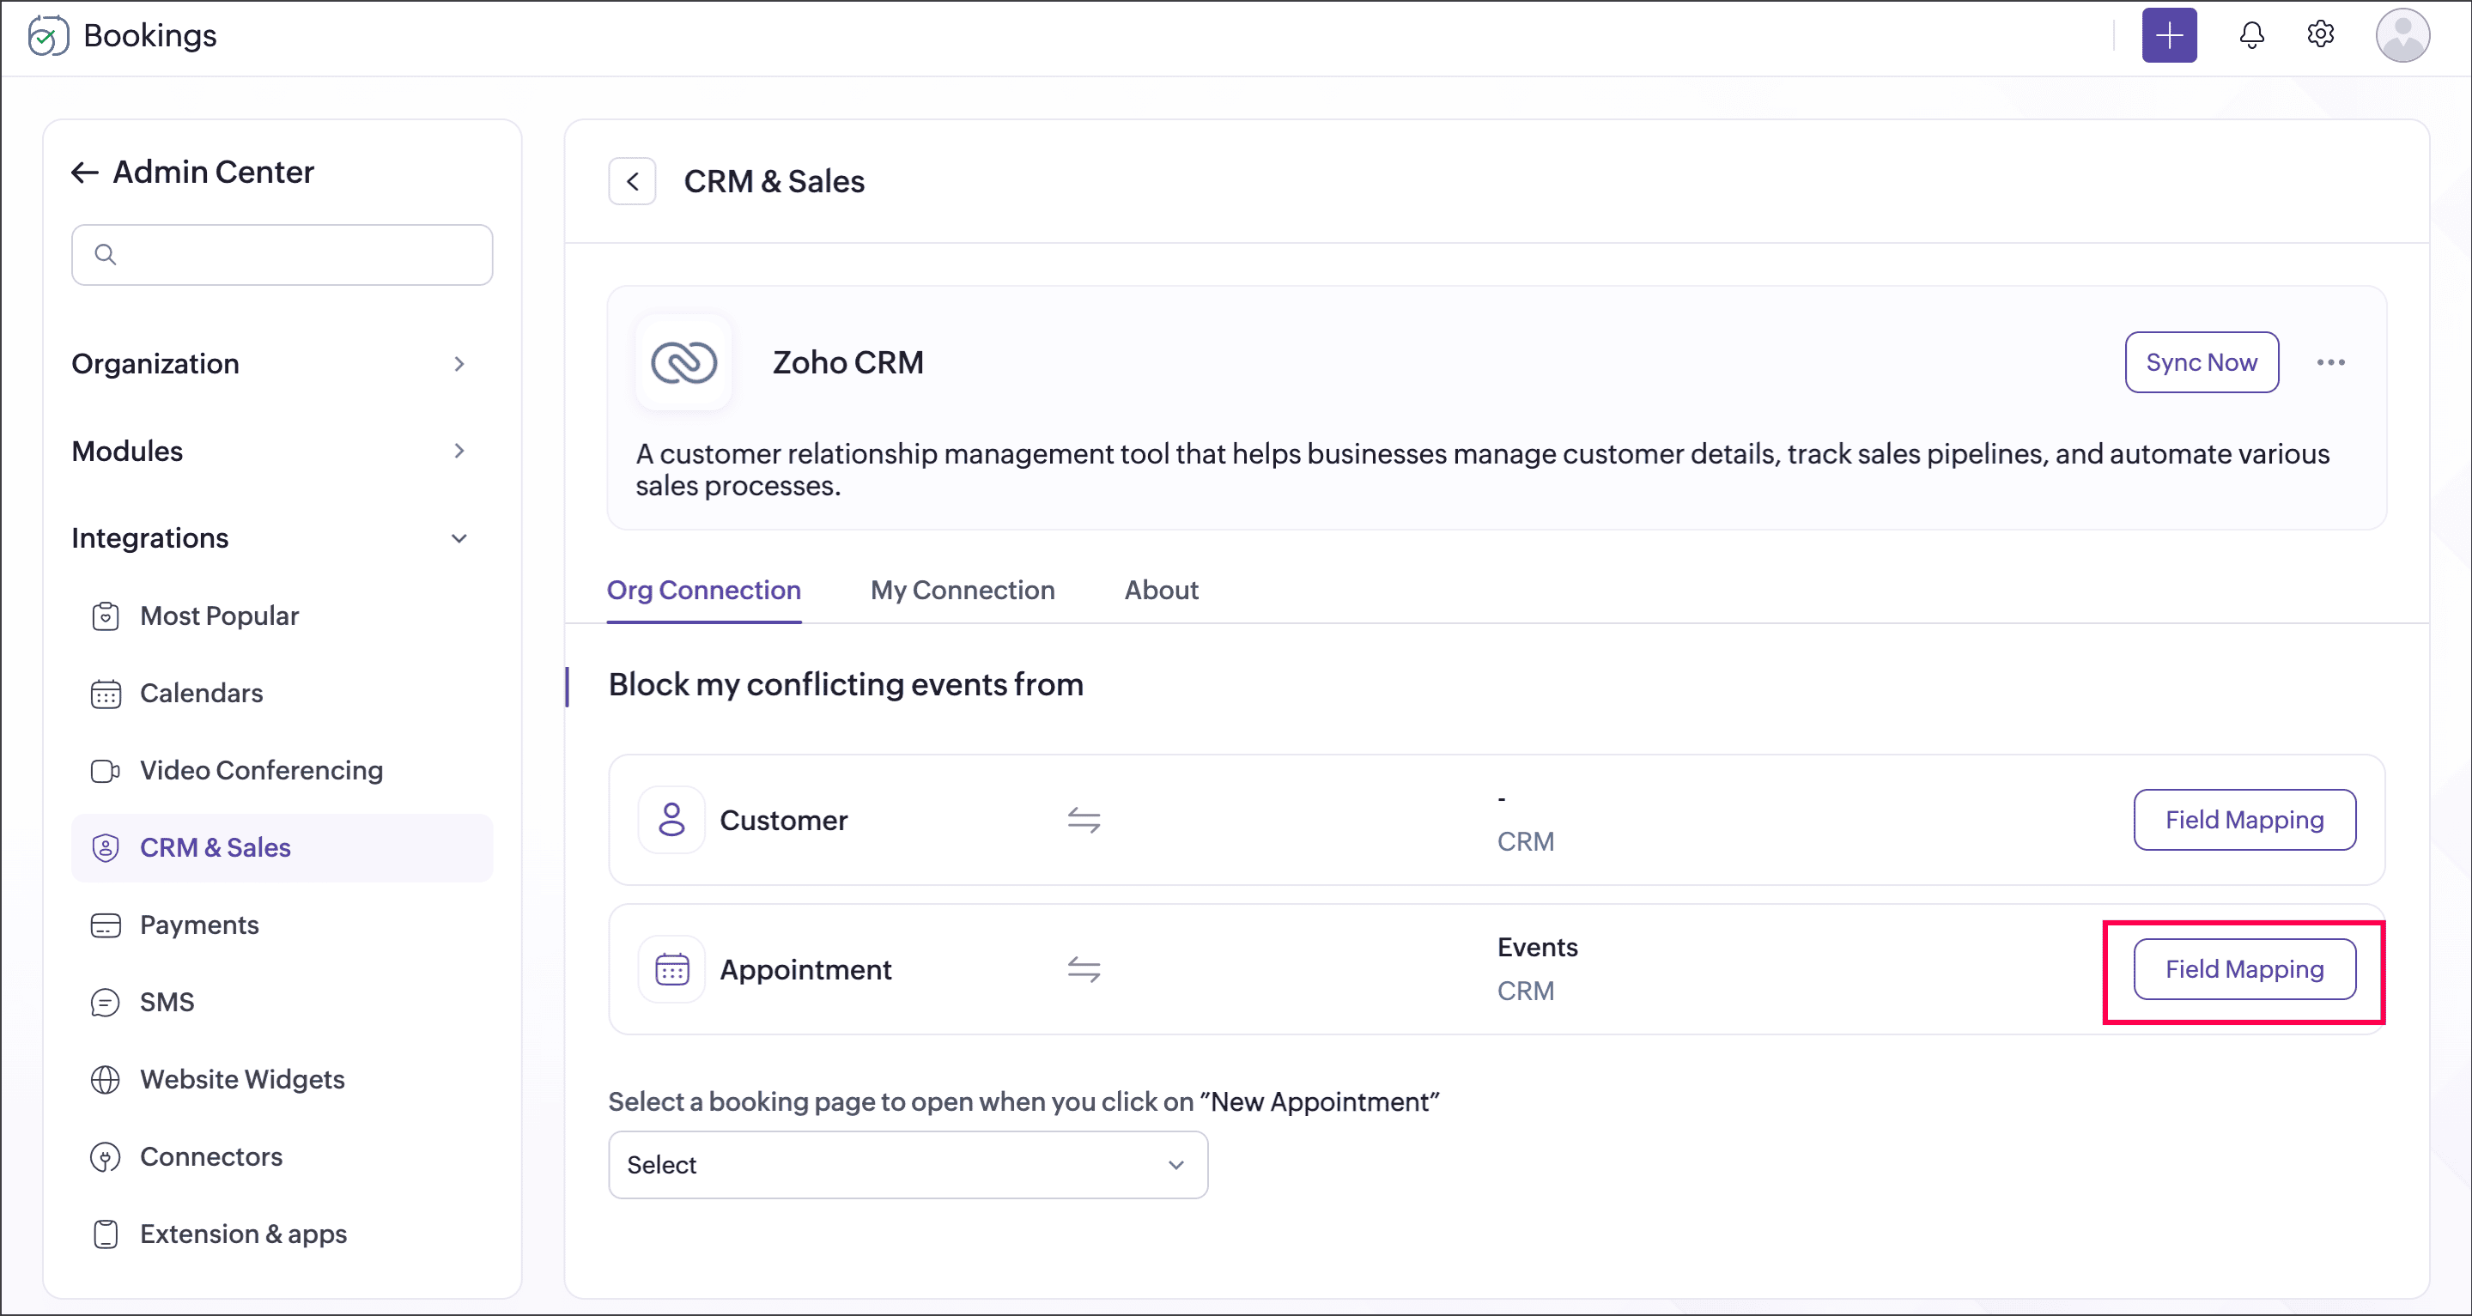The image size is (2472, 1316).
Task: Go back using CRM & Sales chevron
Action: click(x=633, y=181)
